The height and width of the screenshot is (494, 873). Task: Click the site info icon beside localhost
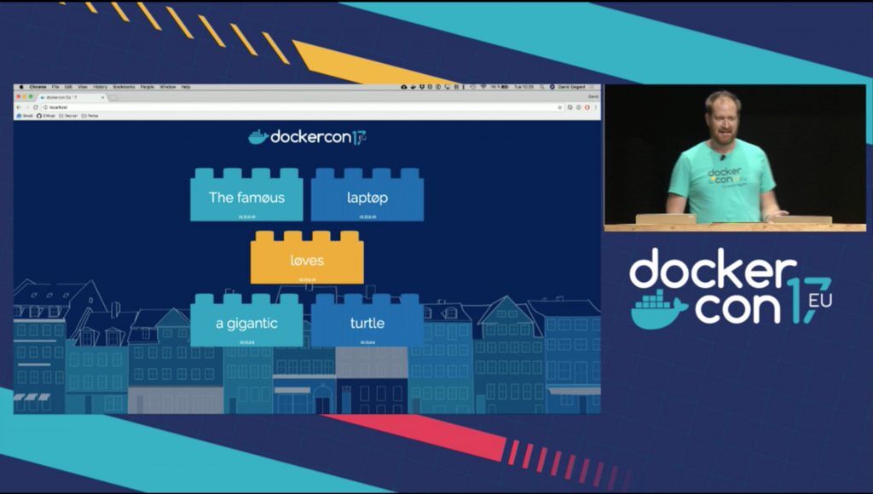[45, 107]
